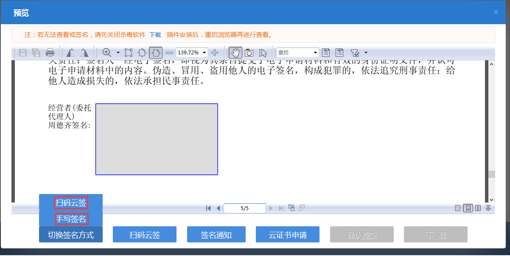Choose 手写签名 from the signature menu
Viewport: 510px width, 256px height.
(x=71, y=219)
